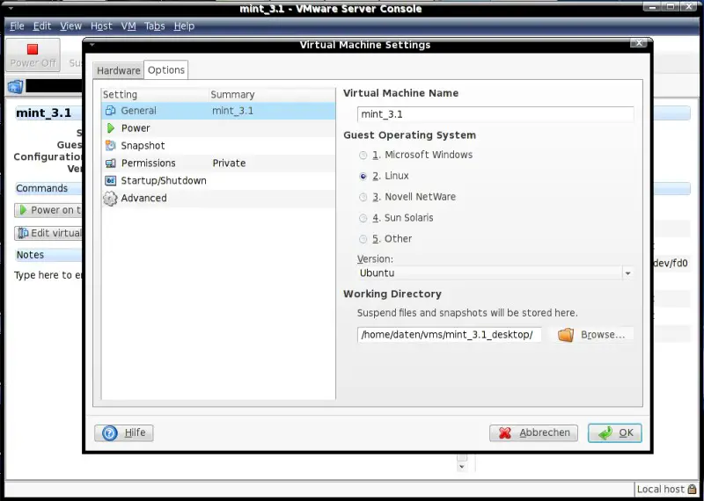The image size is (704, 501).
Task: Select the Advanced settings row
Action: point(218,199)
